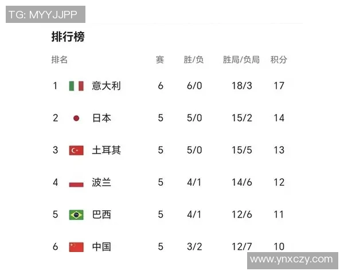Viewport: 344px width, 275px height.
Task: Click the www.ynxczy.com watermark link
Action: 292,260
